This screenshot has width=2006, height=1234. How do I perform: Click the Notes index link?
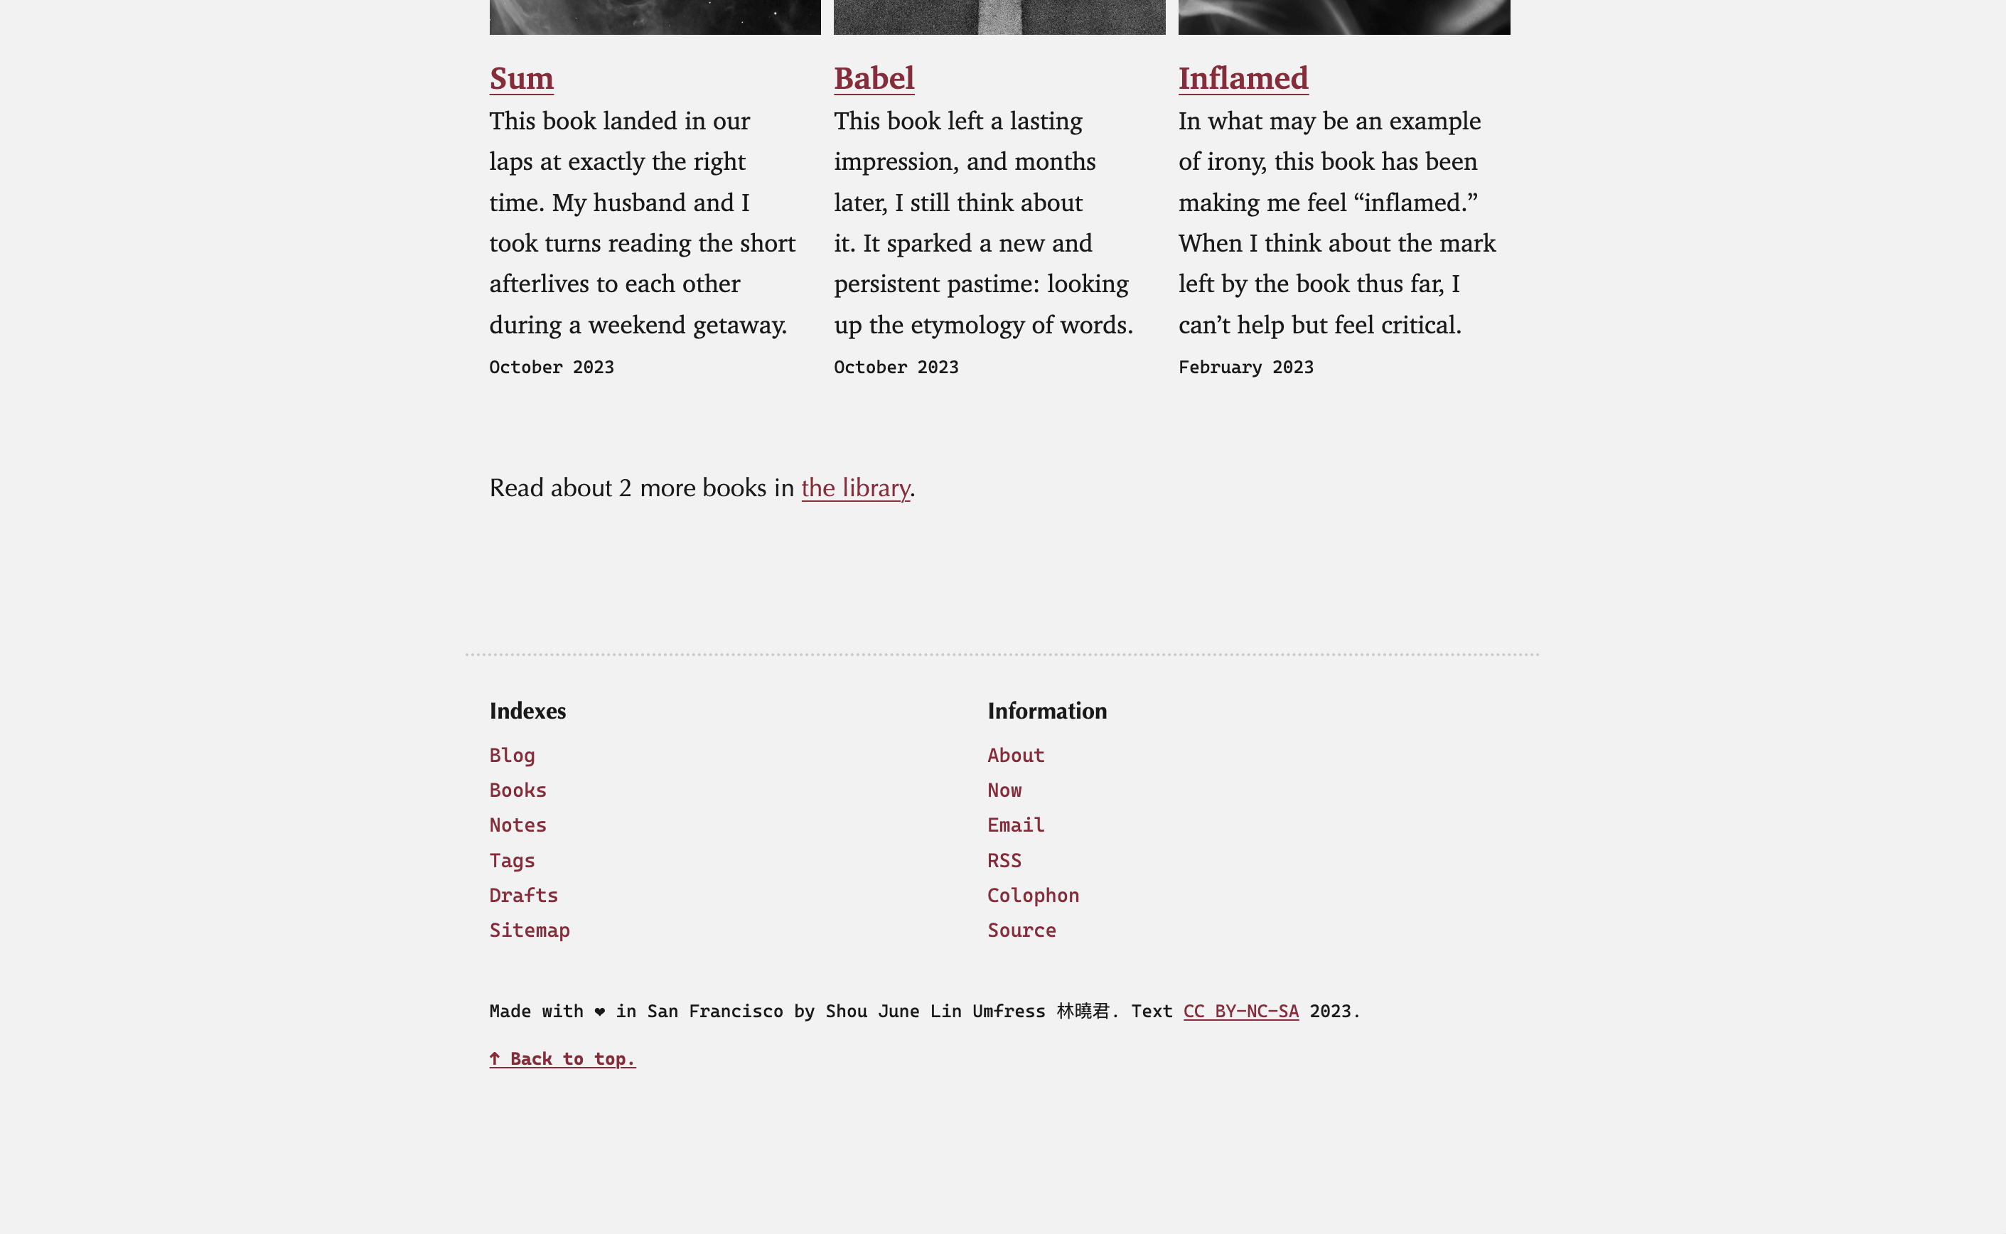(517, 824)
